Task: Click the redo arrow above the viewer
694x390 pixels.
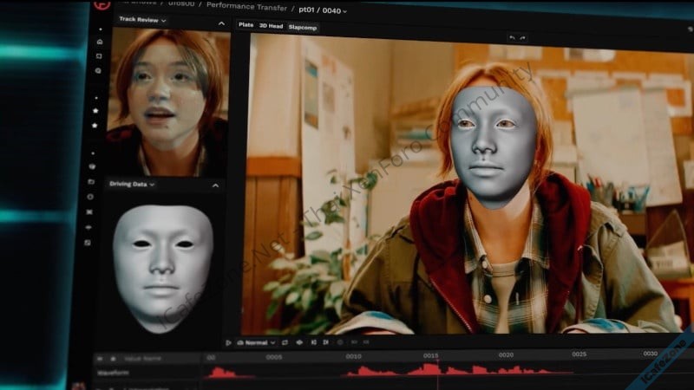Action: pyautogui.click(x=523, y=37)
